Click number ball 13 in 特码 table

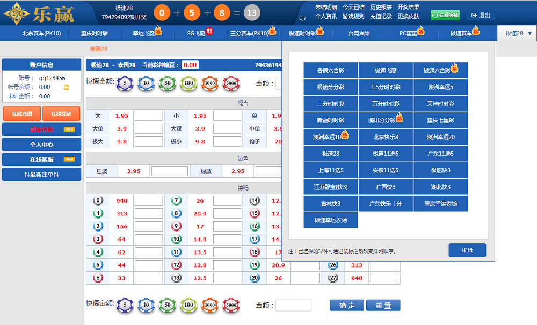point(176,278)
